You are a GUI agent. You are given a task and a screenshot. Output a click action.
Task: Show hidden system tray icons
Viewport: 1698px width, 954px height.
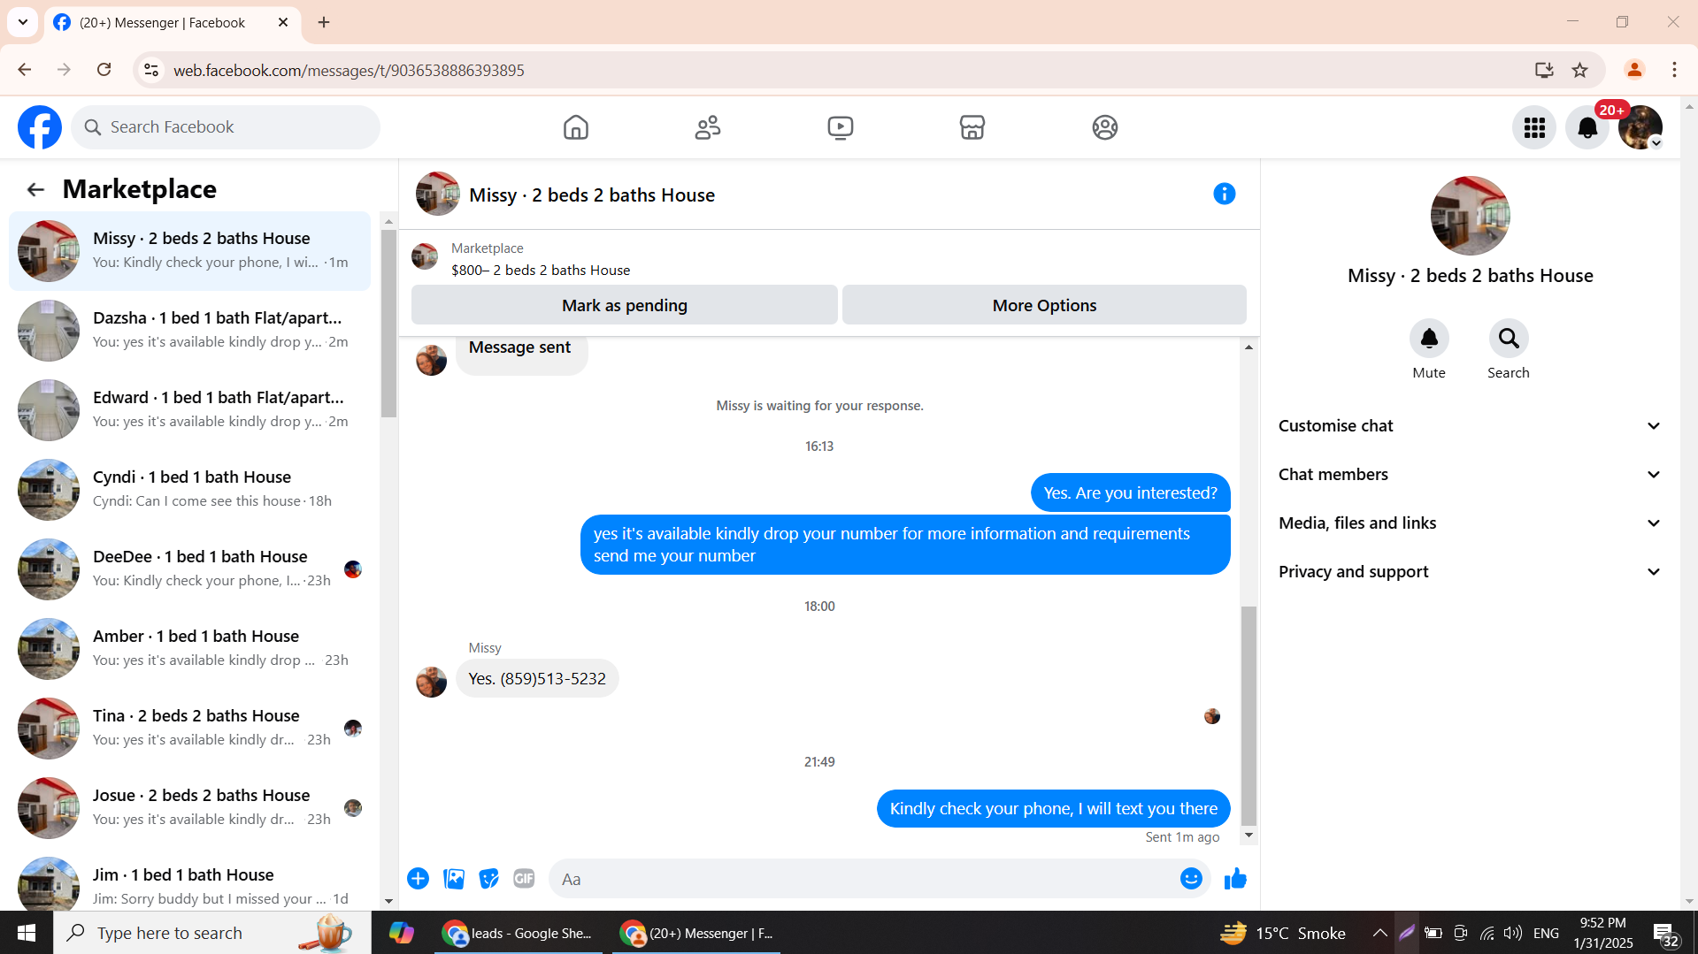[1379, 933]
